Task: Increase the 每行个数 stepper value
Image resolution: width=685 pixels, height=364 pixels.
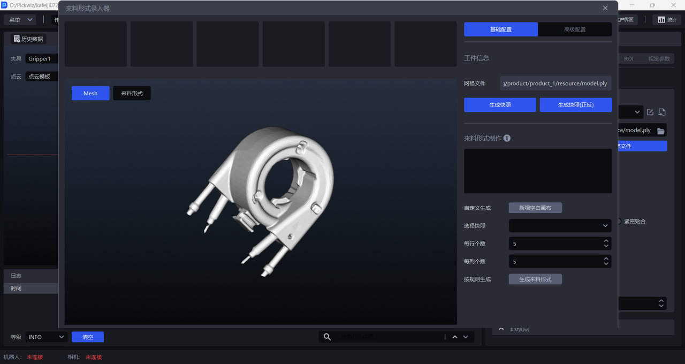Action: click(606, 241)
